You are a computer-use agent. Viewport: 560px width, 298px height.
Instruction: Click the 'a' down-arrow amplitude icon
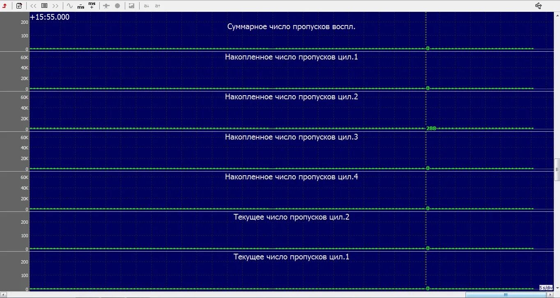(x=146, y=6)
